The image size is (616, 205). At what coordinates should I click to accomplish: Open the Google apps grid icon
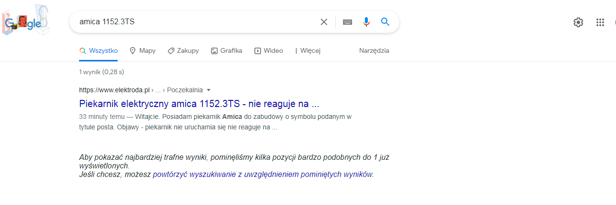coord(600,22)
